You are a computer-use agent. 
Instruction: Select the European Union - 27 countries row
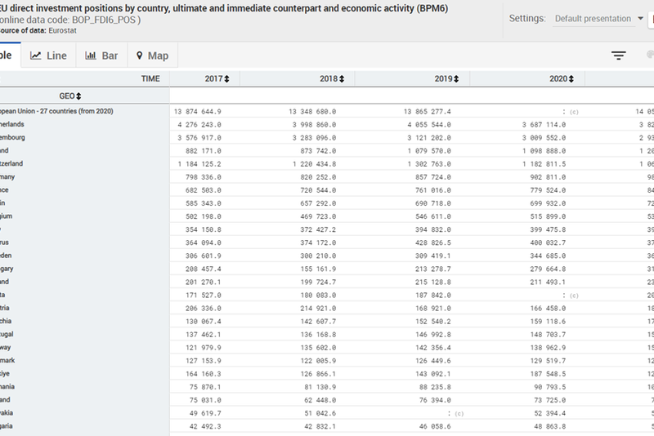[x=57, y=111]
